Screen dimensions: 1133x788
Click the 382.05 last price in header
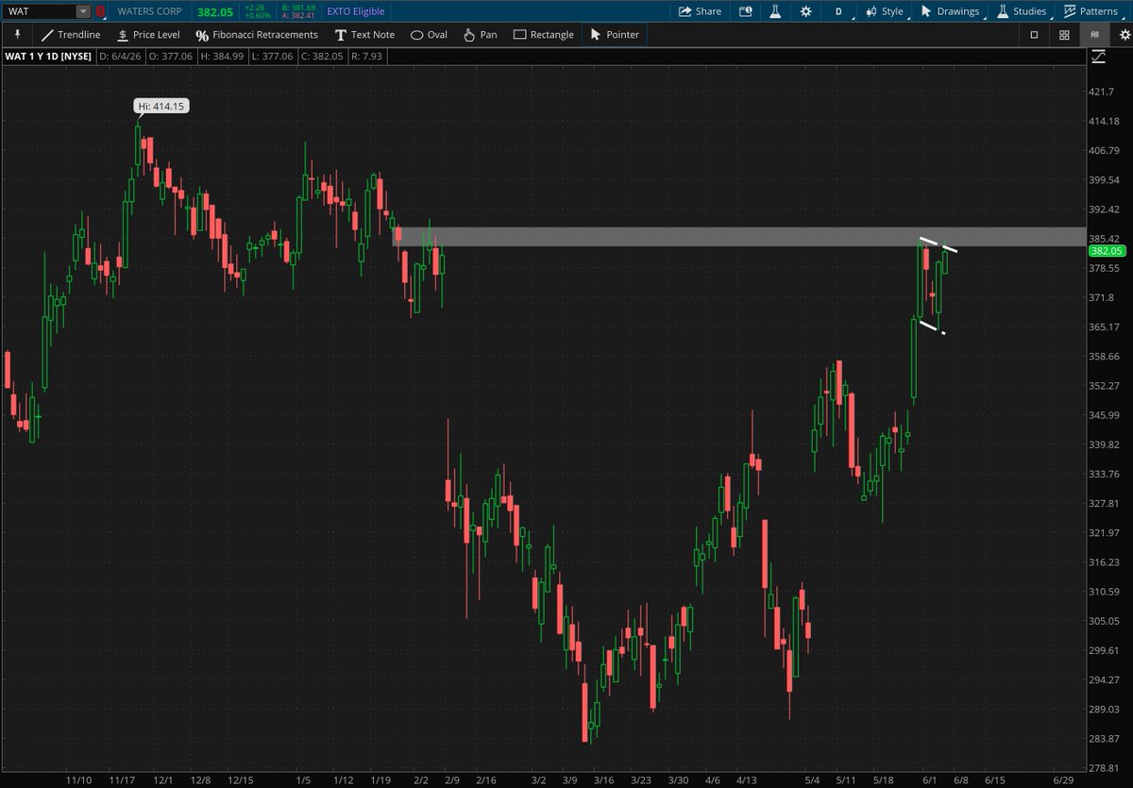click(x=215, y=11)
